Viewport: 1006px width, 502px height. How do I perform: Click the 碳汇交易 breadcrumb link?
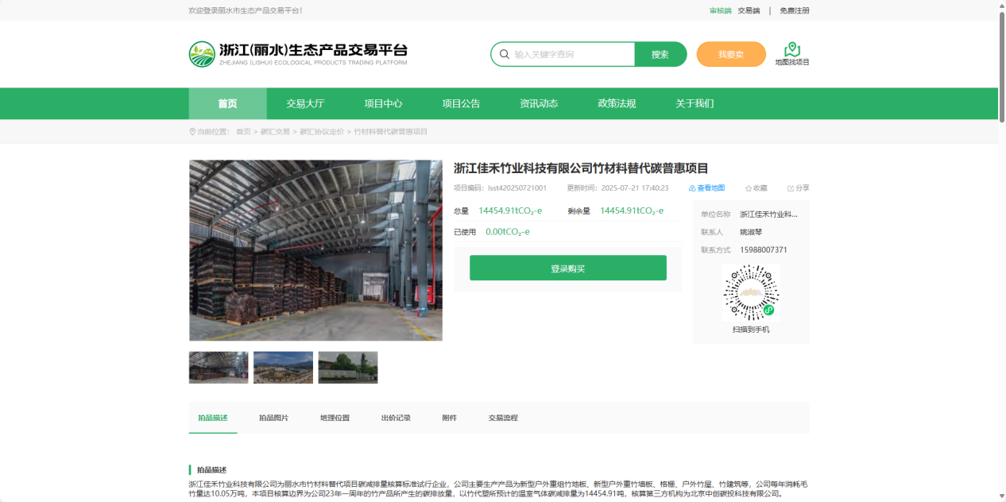(275, 132)
